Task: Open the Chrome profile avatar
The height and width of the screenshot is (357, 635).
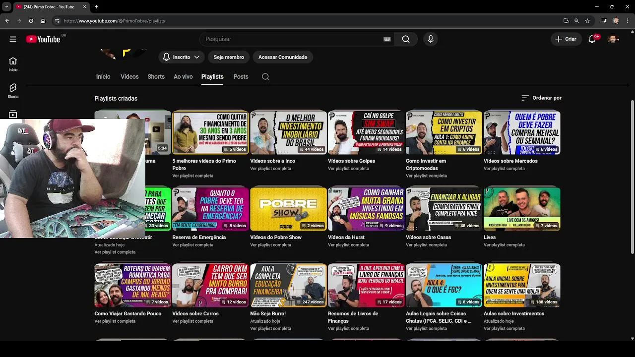Action: 616,21
